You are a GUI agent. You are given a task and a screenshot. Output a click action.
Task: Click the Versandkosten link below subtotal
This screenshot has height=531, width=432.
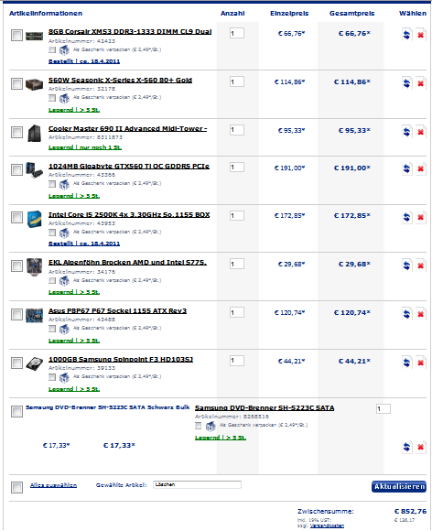tap(327, 526)
